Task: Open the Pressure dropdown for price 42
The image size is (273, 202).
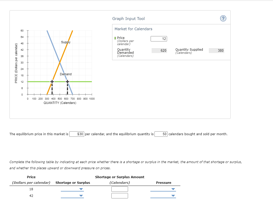Action: point(163,196)
